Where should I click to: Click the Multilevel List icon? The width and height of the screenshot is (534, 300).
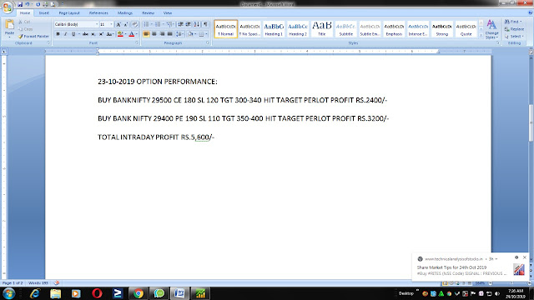(x=169, y=24)
